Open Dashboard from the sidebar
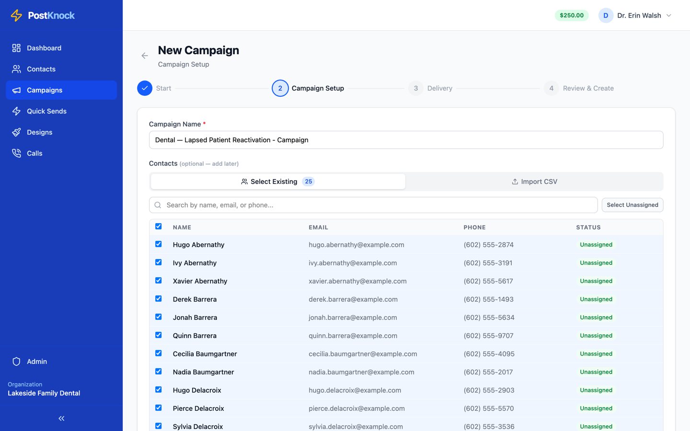The width and height of the screenshot is (690, 431). (61, 48)
